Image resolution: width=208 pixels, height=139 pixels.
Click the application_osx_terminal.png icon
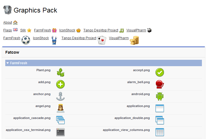click(60, 132)
